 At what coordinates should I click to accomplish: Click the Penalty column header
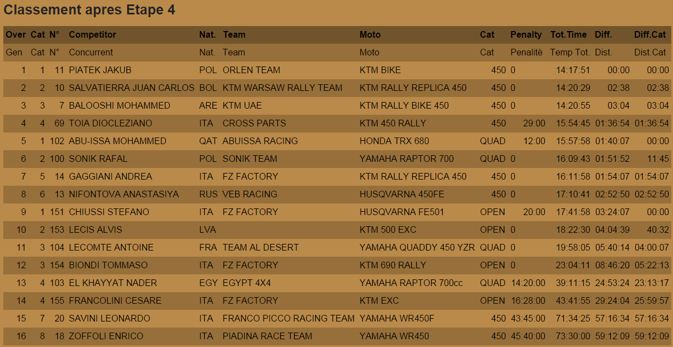(x=525, y=34)
